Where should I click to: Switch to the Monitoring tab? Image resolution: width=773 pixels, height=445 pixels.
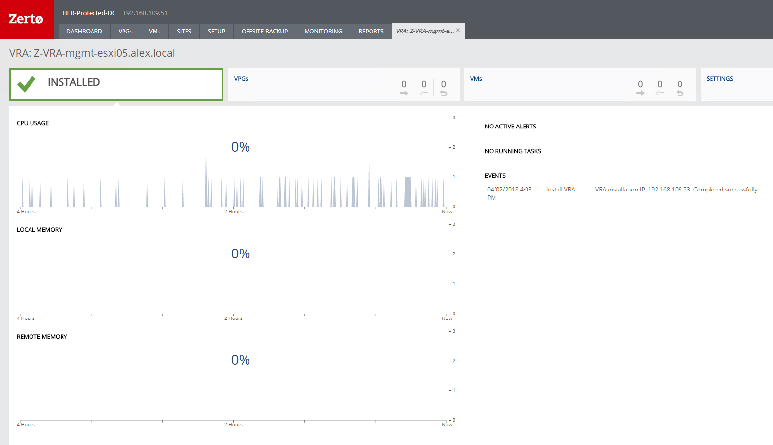pyautogui.click(x=323, y=31)
